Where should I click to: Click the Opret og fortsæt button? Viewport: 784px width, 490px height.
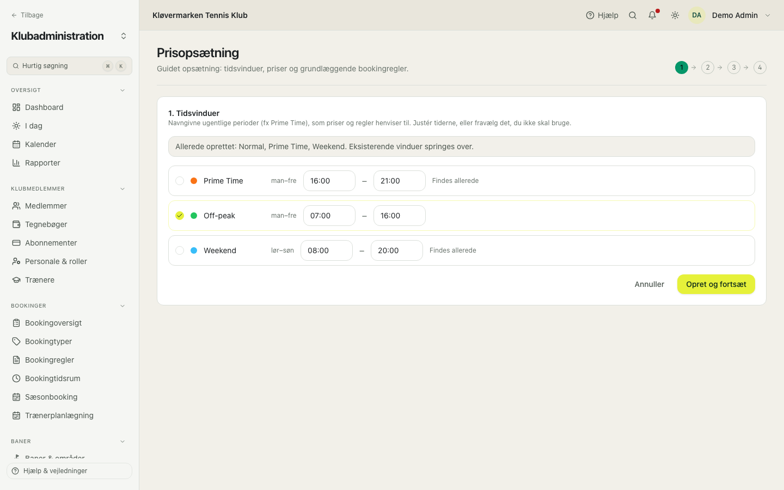716,284
